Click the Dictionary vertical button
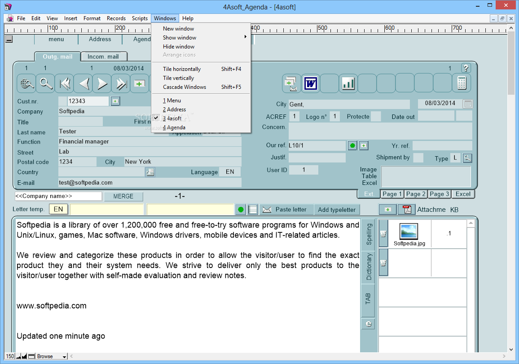This screenshot has height=364, width=519. pyautogui.click(x=369, y=267)
